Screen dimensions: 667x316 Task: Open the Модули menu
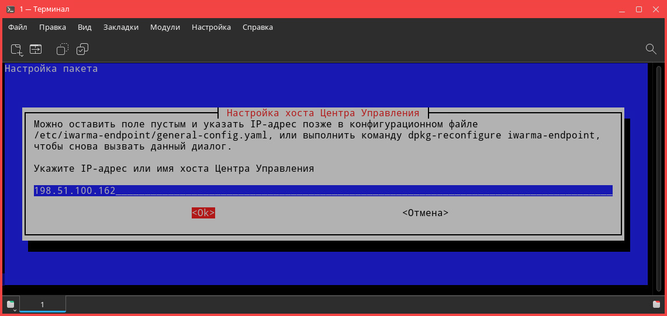[165, 27]
